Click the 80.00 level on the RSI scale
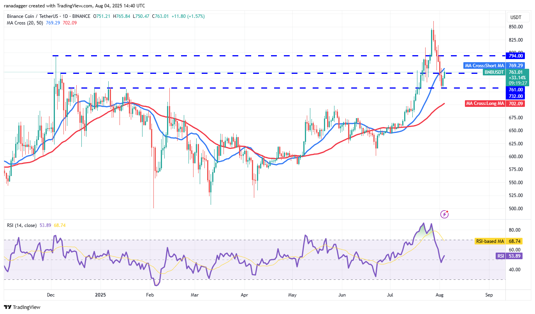This screenshot has height=314, width=535. 514,230
